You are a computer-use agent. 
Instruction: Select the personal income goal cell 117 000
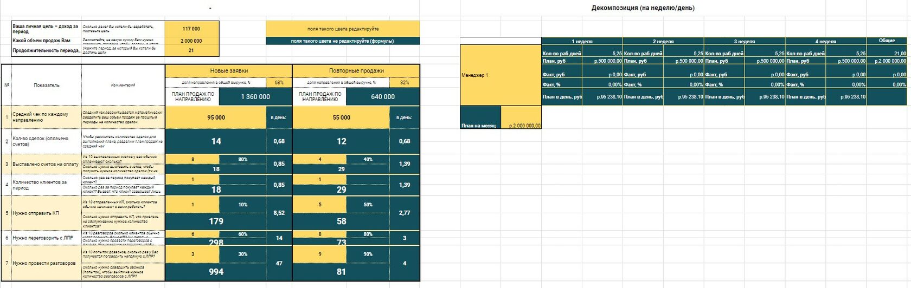(x=191, y=29)
